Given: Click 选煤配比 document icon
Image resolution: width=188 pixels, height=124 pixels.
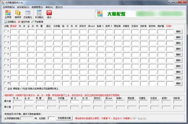Looking at the screenshot, I should [10, 22].
